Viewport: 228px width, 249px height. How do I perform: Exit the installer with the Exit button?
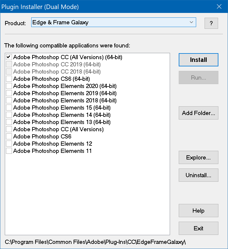coord(198,229)
